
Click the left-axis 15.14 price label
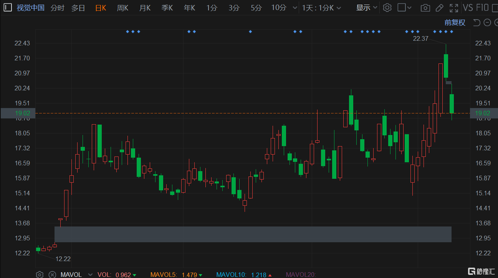click(22, 193)
